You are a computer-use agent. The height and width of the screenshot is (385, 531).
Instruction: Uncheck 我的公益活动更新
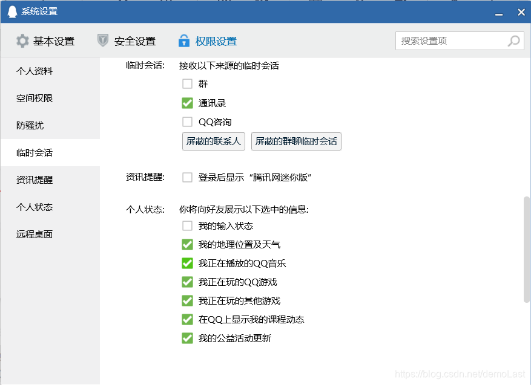[187, 338]
